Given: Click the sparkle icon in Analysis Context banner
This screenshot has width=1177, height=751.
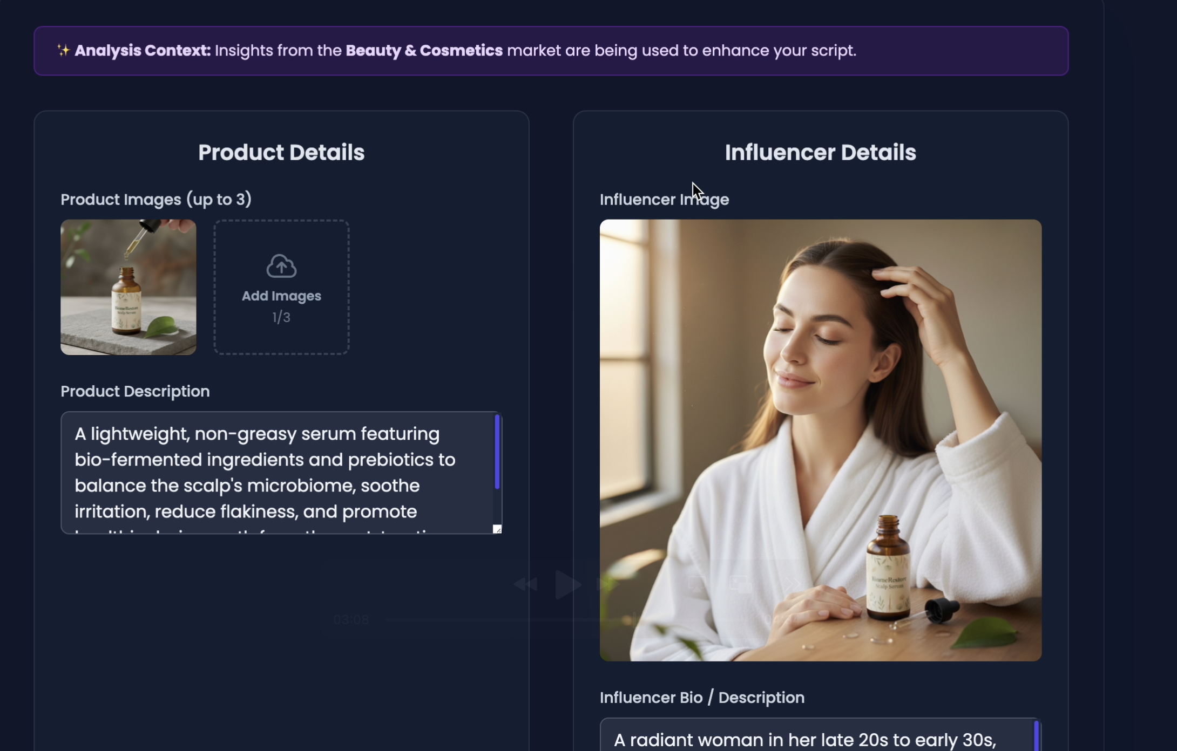Looking at the screenshot, I should point(63,50).
